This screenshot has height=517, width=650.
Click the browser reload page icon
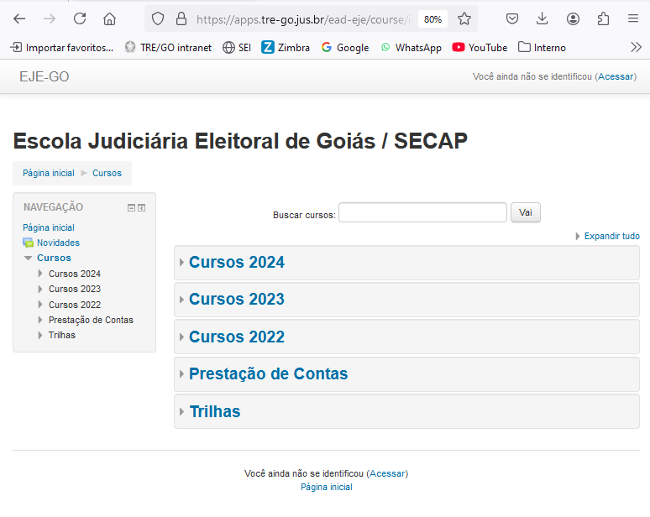coord(80,18)
